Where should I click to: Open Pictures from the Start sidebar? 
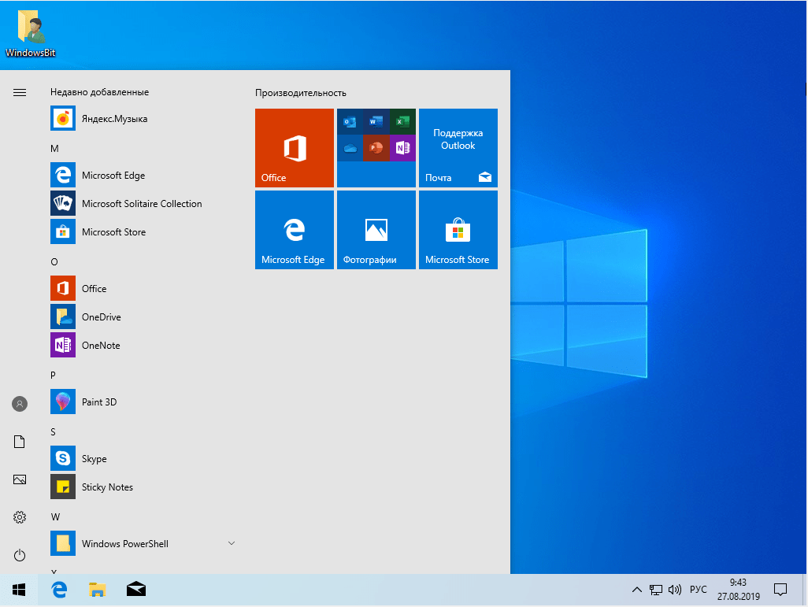[x=19, y=479]
